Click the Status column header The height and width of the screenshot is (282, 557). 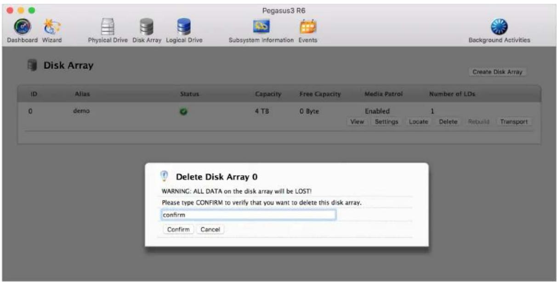pos(189,94)
